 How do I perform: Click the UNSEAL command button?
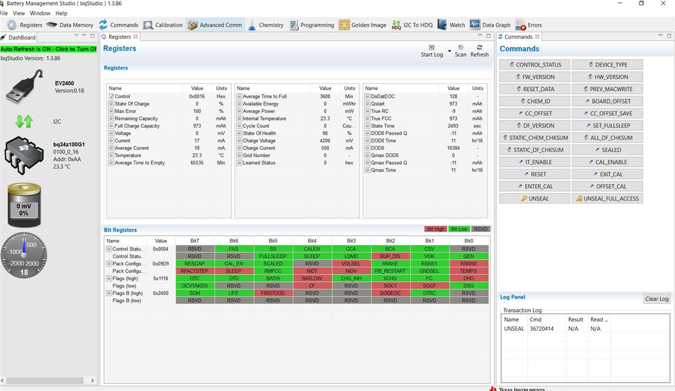535,199
